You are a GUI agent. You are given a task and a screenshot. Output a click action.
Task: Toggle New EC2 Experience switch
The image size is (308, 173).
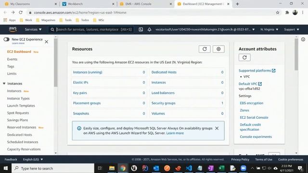6,39
